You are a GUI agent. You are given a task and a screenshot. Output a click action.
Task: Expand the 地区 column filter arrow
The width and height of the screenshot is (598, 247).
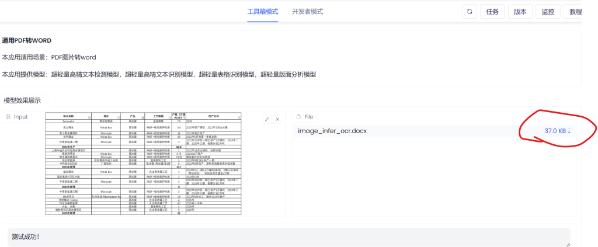120,117
